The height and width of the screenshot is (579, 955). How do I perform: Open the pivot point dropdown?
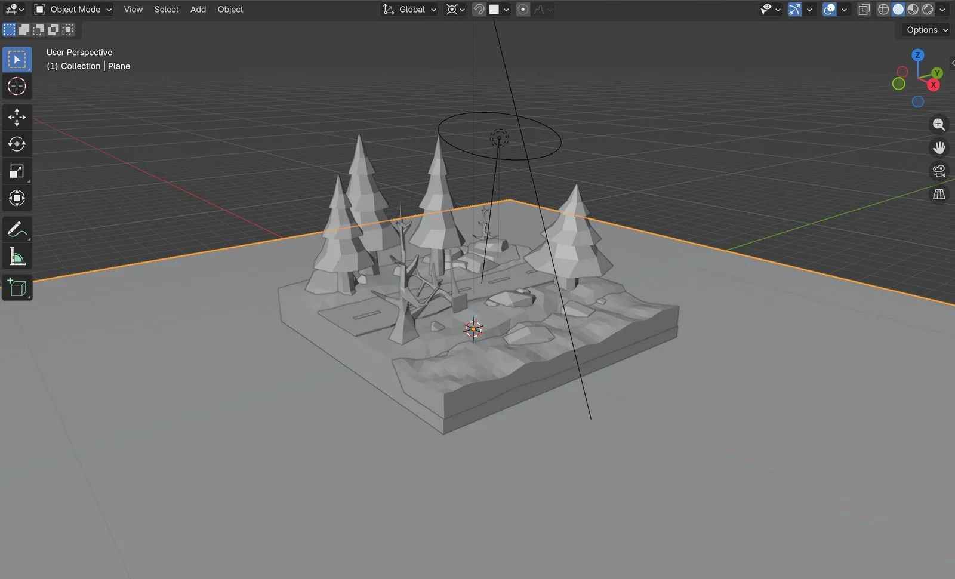coord(456,10)
